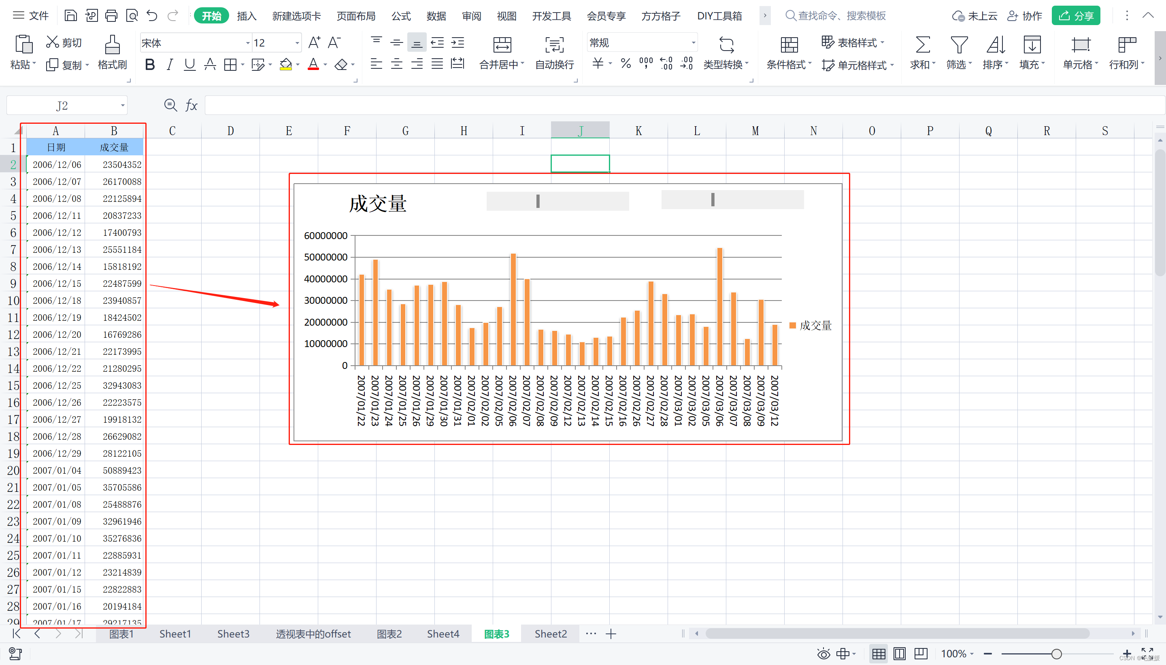
Task: Open the 公式 ribbon tab
Action: pos(401,16)
